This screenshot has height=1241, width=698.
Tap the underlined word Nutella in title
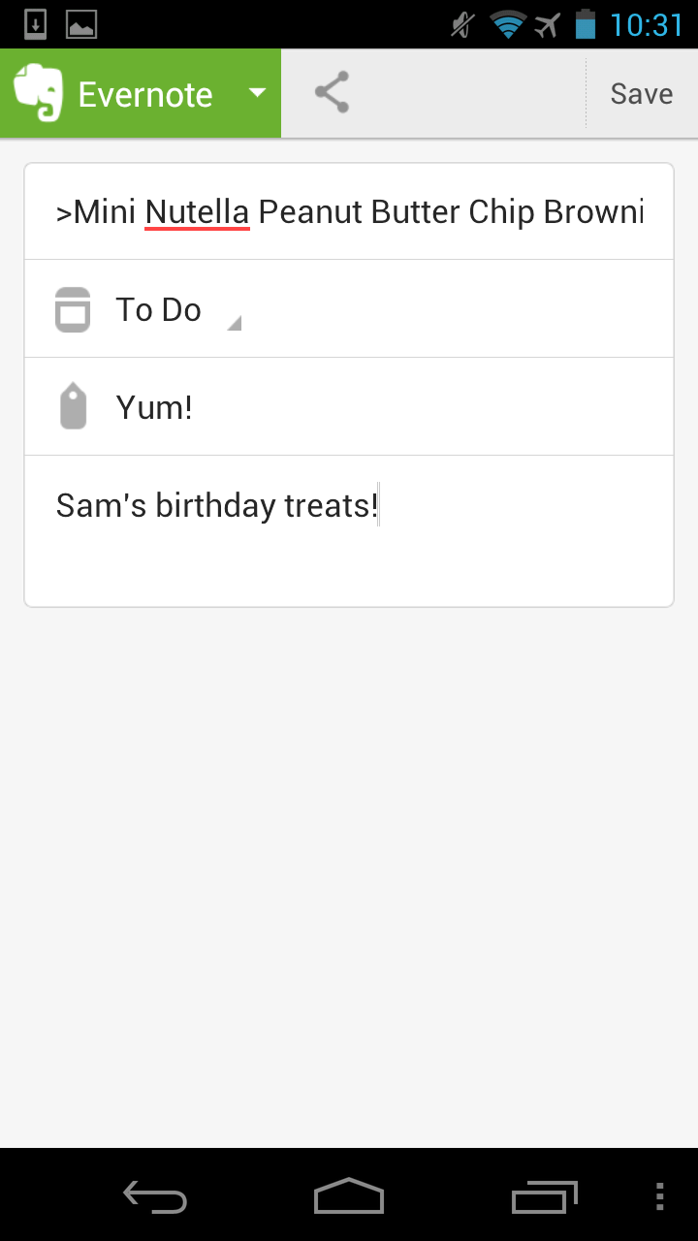pyautogui.click(x=198, y=211)
